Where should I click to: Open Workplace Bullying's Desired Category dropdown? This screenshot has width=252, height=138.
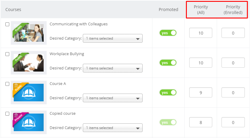(x=113, y=68)
